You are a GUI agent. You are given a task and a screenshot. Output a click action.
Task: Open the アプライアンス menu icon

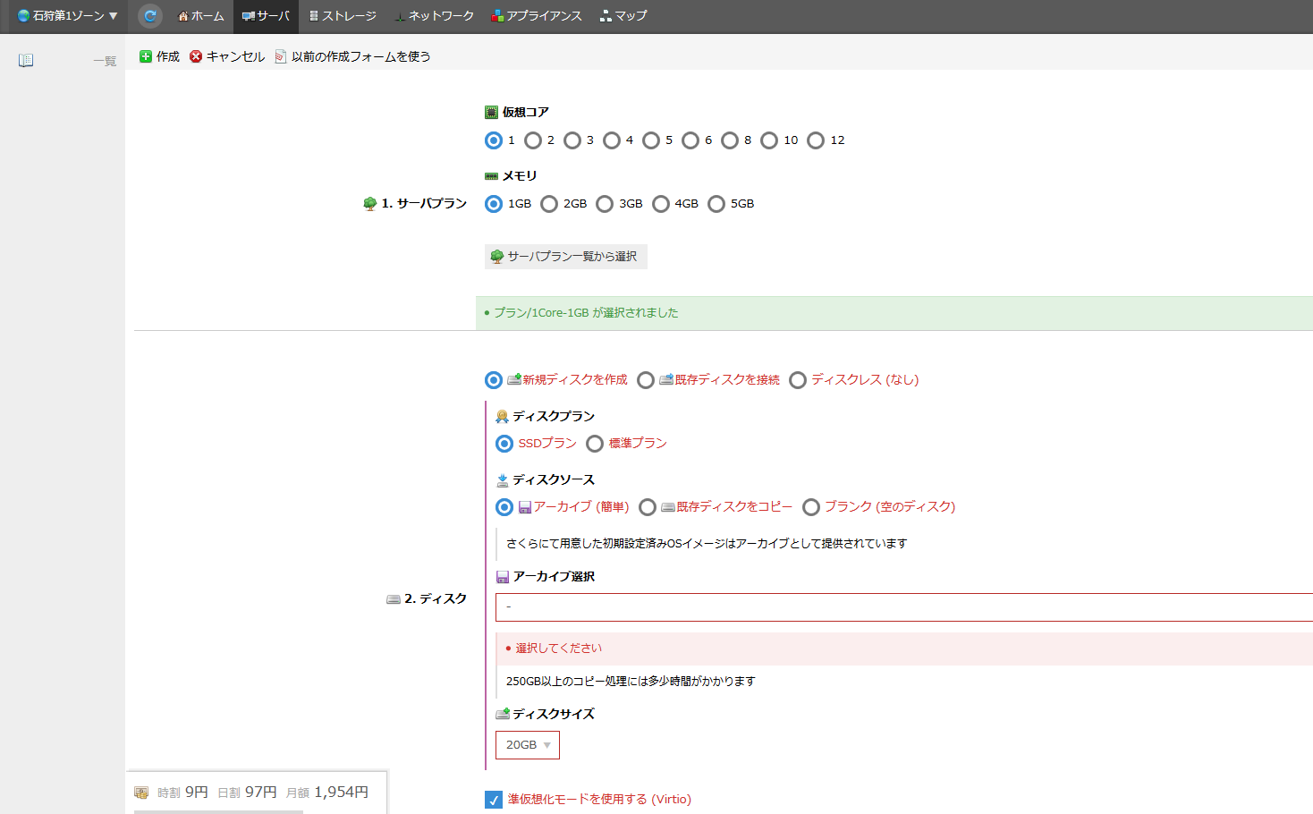pyautogui.click(x=497, y=16)
